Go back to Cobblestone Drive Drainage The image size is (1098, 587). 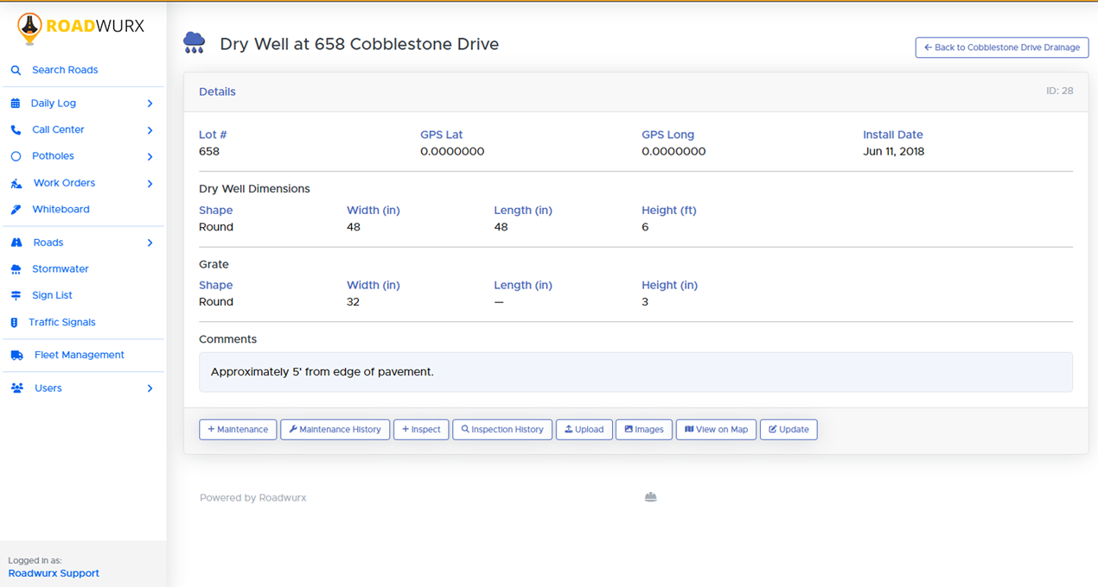click(1002, 47)
